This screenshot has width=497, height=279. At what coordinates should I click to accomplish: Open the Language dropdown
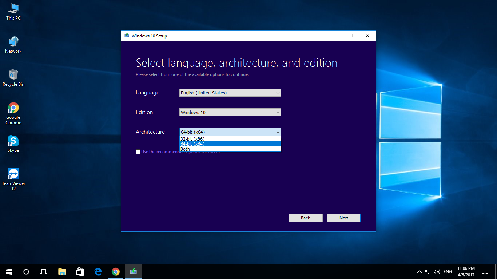tap(230, 93)
